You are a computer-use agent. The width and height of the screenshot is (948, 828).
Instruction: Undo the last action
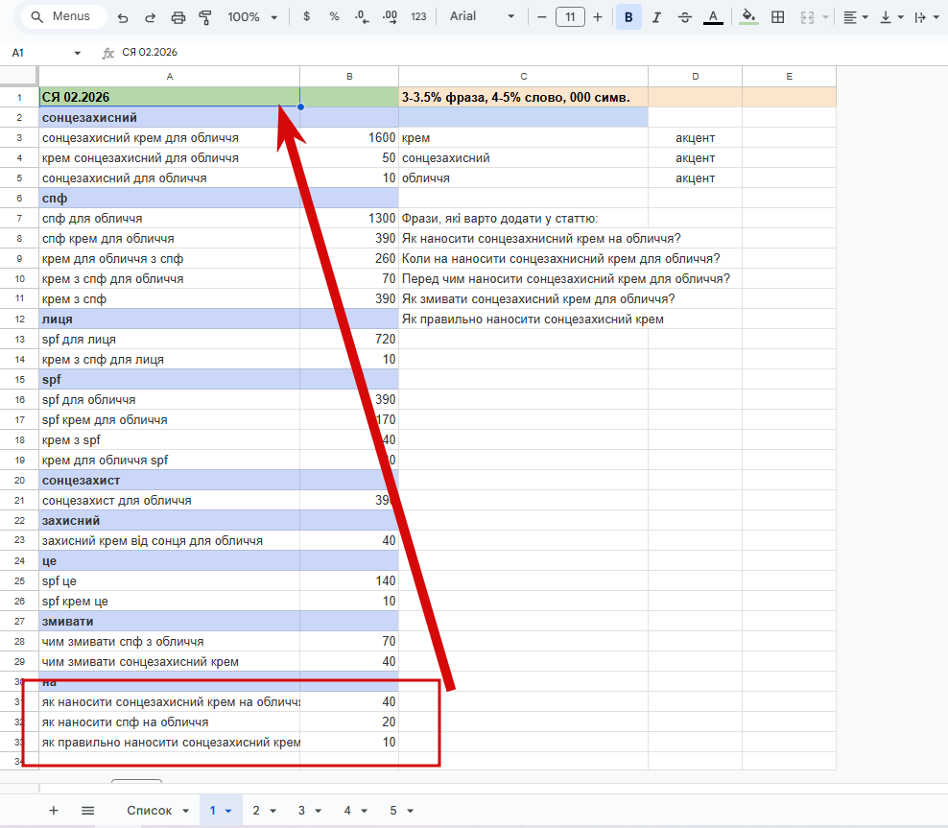pyautogui.click(x=123, y=17)
